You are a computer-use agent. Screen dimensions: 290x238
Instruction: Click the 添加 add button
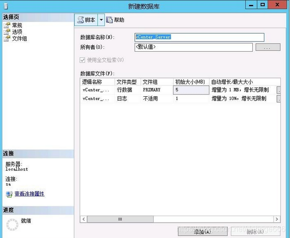pyautogui.click(x=203, y=232)
